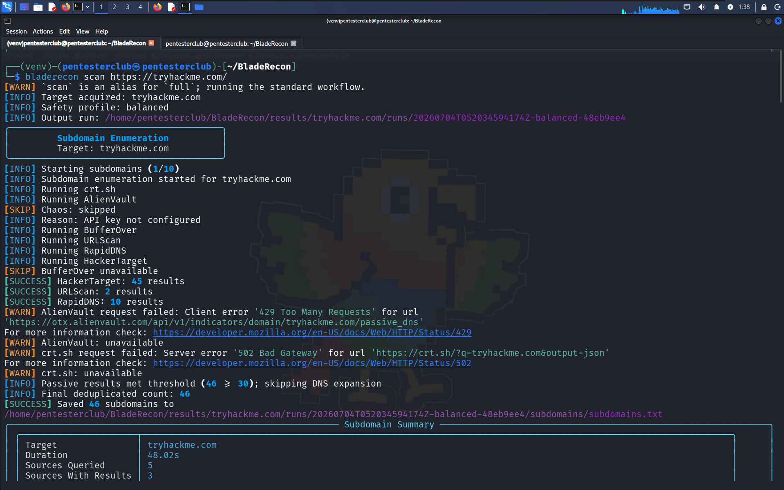Click the Subdomain Enumeration panel heading
784x490 pixels.
[113, 138]
